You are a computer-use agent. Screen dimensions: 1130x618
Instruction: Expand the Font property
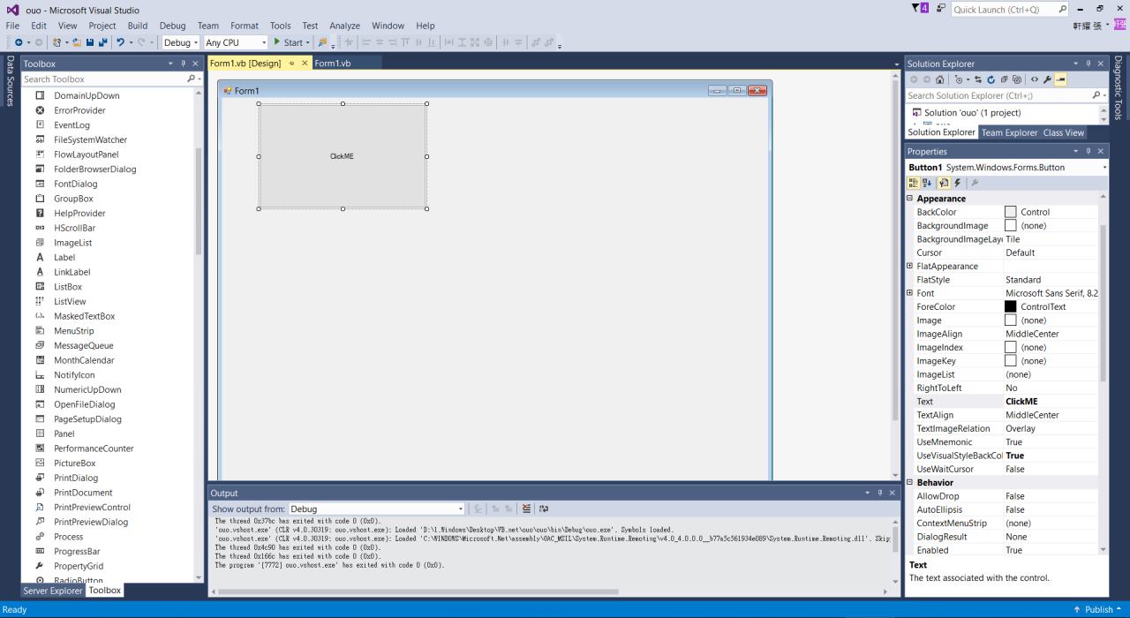tap(910, 293)
